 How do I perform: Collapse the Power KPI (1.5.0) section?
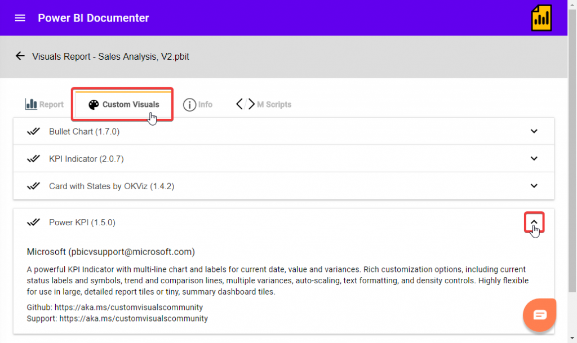click(533, 222)
